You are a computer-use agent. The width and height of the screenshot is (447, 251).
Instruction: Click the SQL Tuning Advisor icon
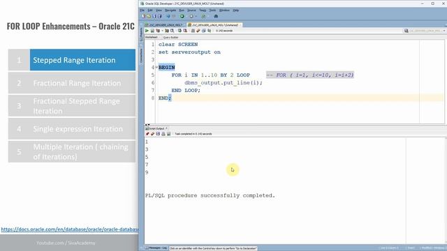[x=173, y=31]
